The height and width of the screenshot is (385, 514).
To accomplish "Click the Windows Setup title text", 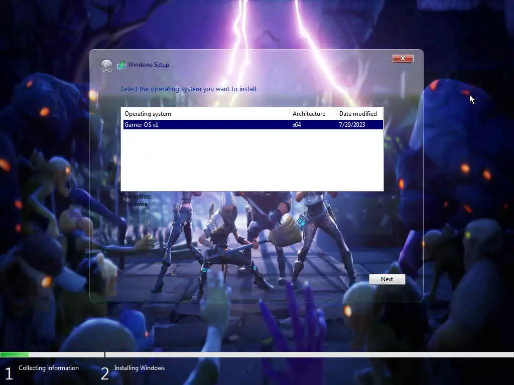I will click(x=149, y=65).
